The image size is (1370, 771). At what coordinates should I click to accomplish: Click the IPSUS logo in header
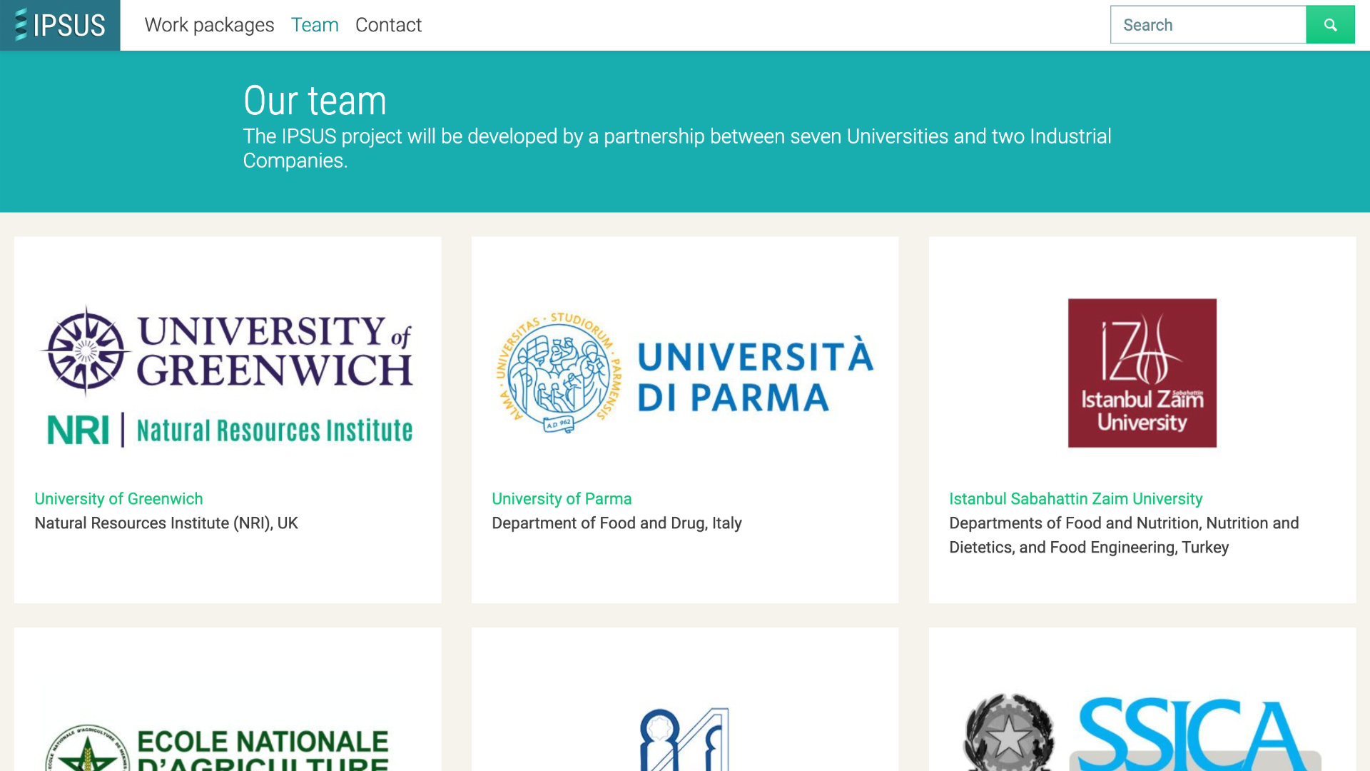tap(60, 25)
